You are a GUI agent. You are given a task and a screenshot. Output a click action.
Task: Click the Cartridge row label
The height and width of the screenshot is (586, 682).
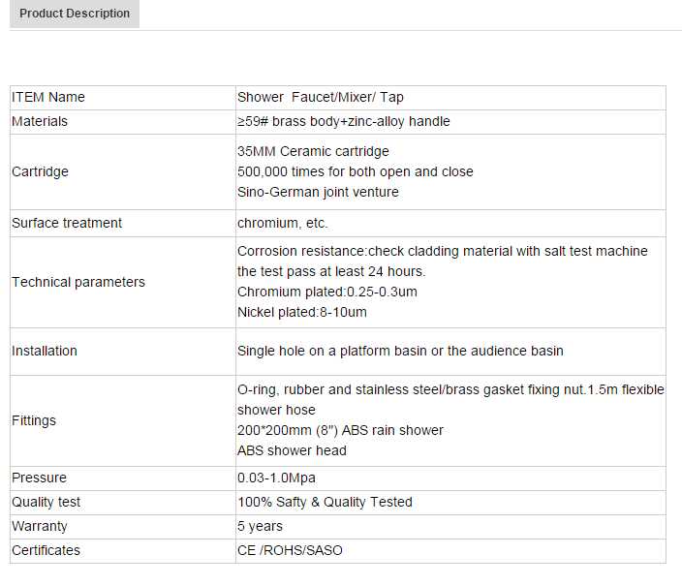[x=40, y=171]
